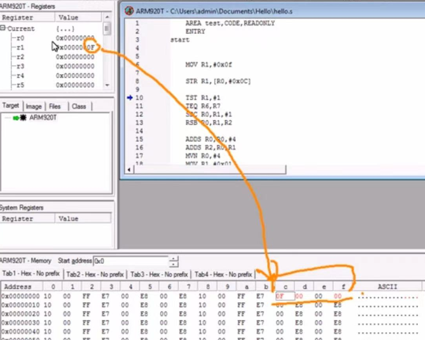
Task: Click address 0x00000040 in memory table
Action: pyautogui.click(x=20, y=332)
